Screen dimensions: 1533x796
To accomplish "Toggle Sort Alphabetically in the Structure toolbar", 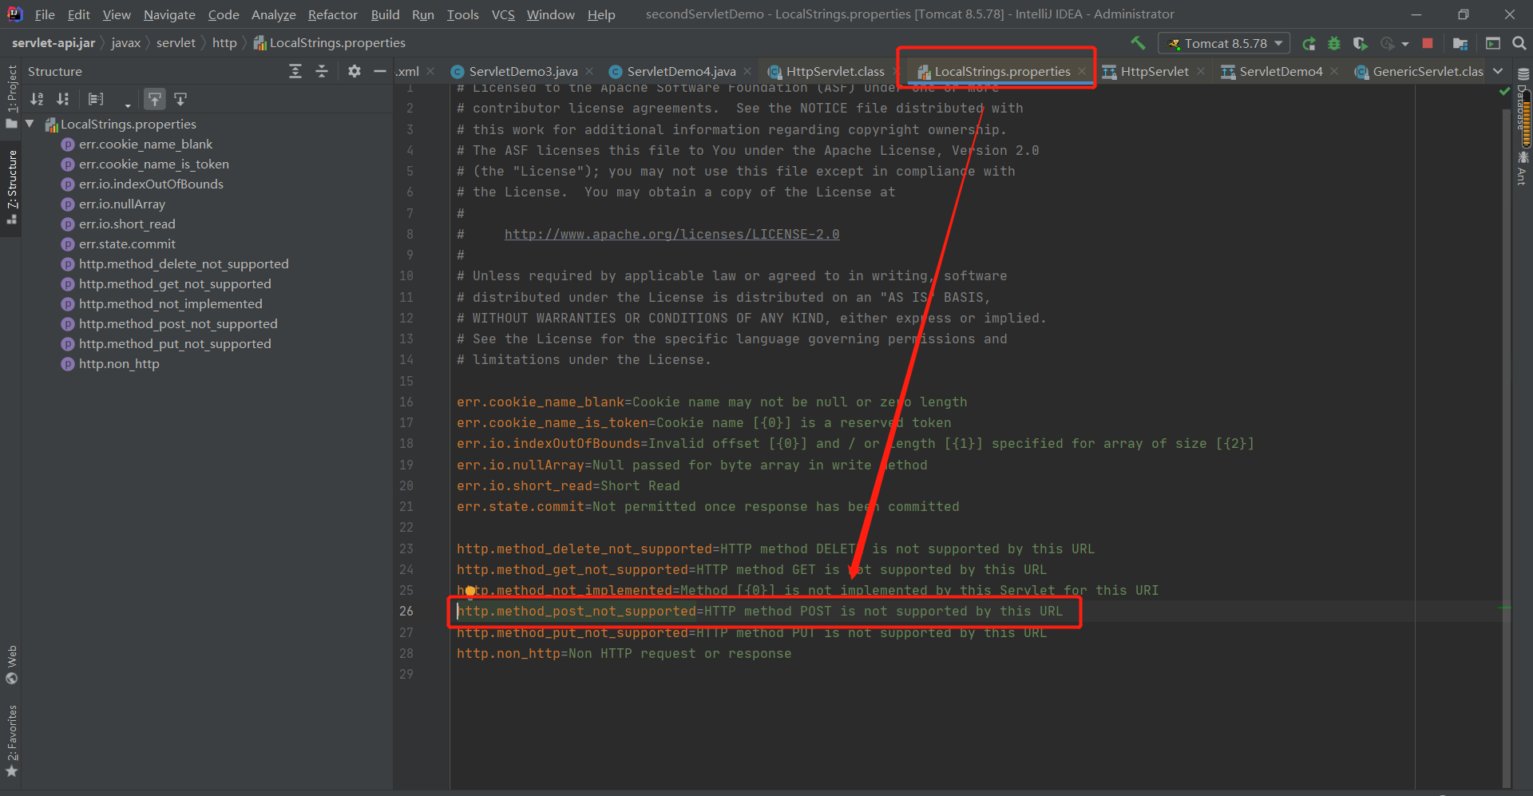I will tap(37, 99).
